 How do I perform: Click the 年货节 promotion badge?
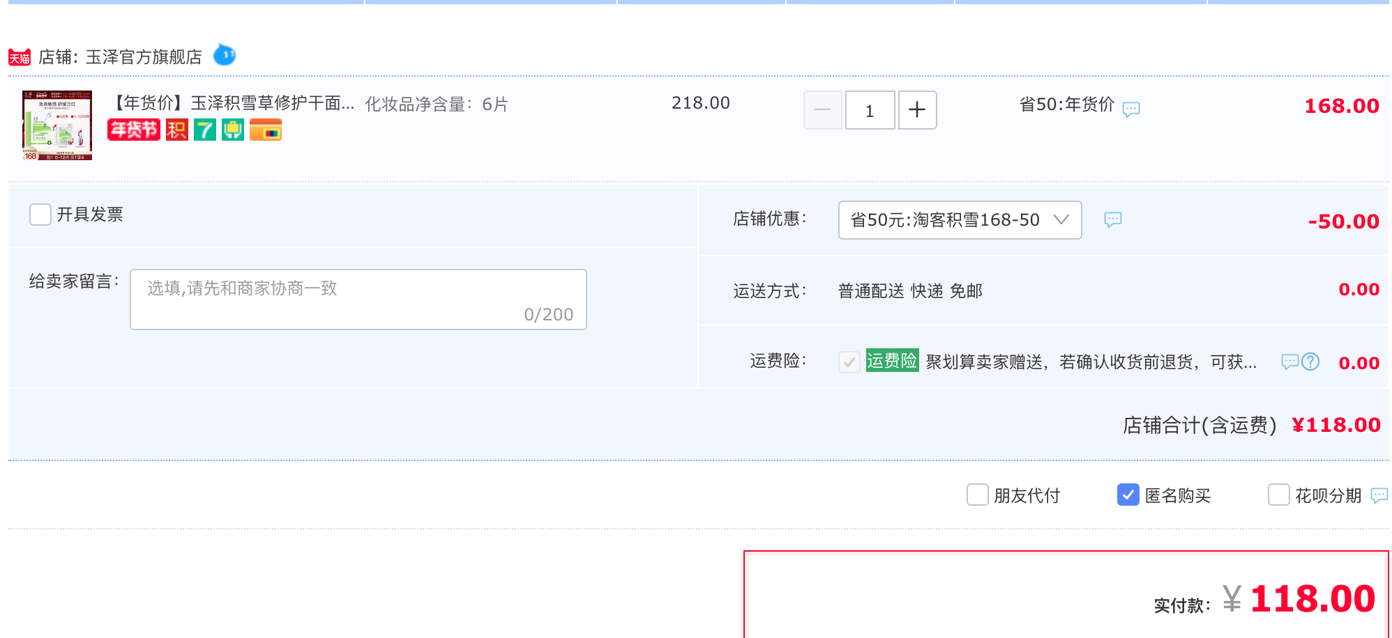point(134,130)
